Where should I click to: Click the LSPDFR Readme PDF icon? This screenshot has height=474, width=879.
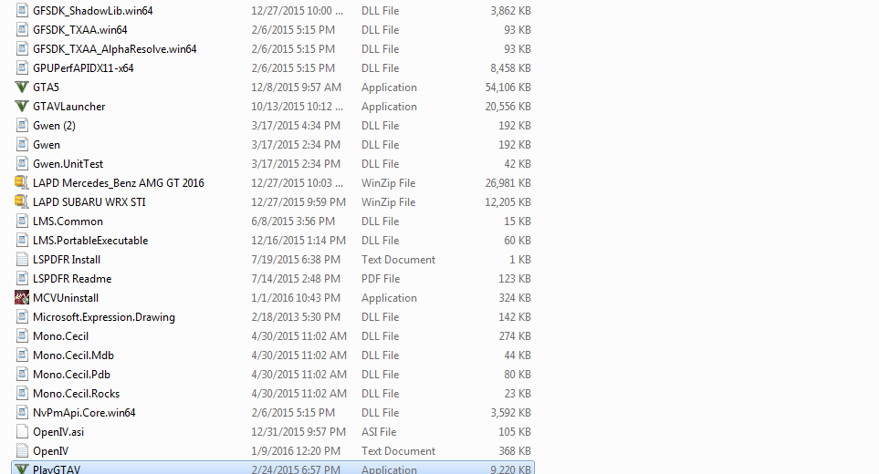click(22, 279)
